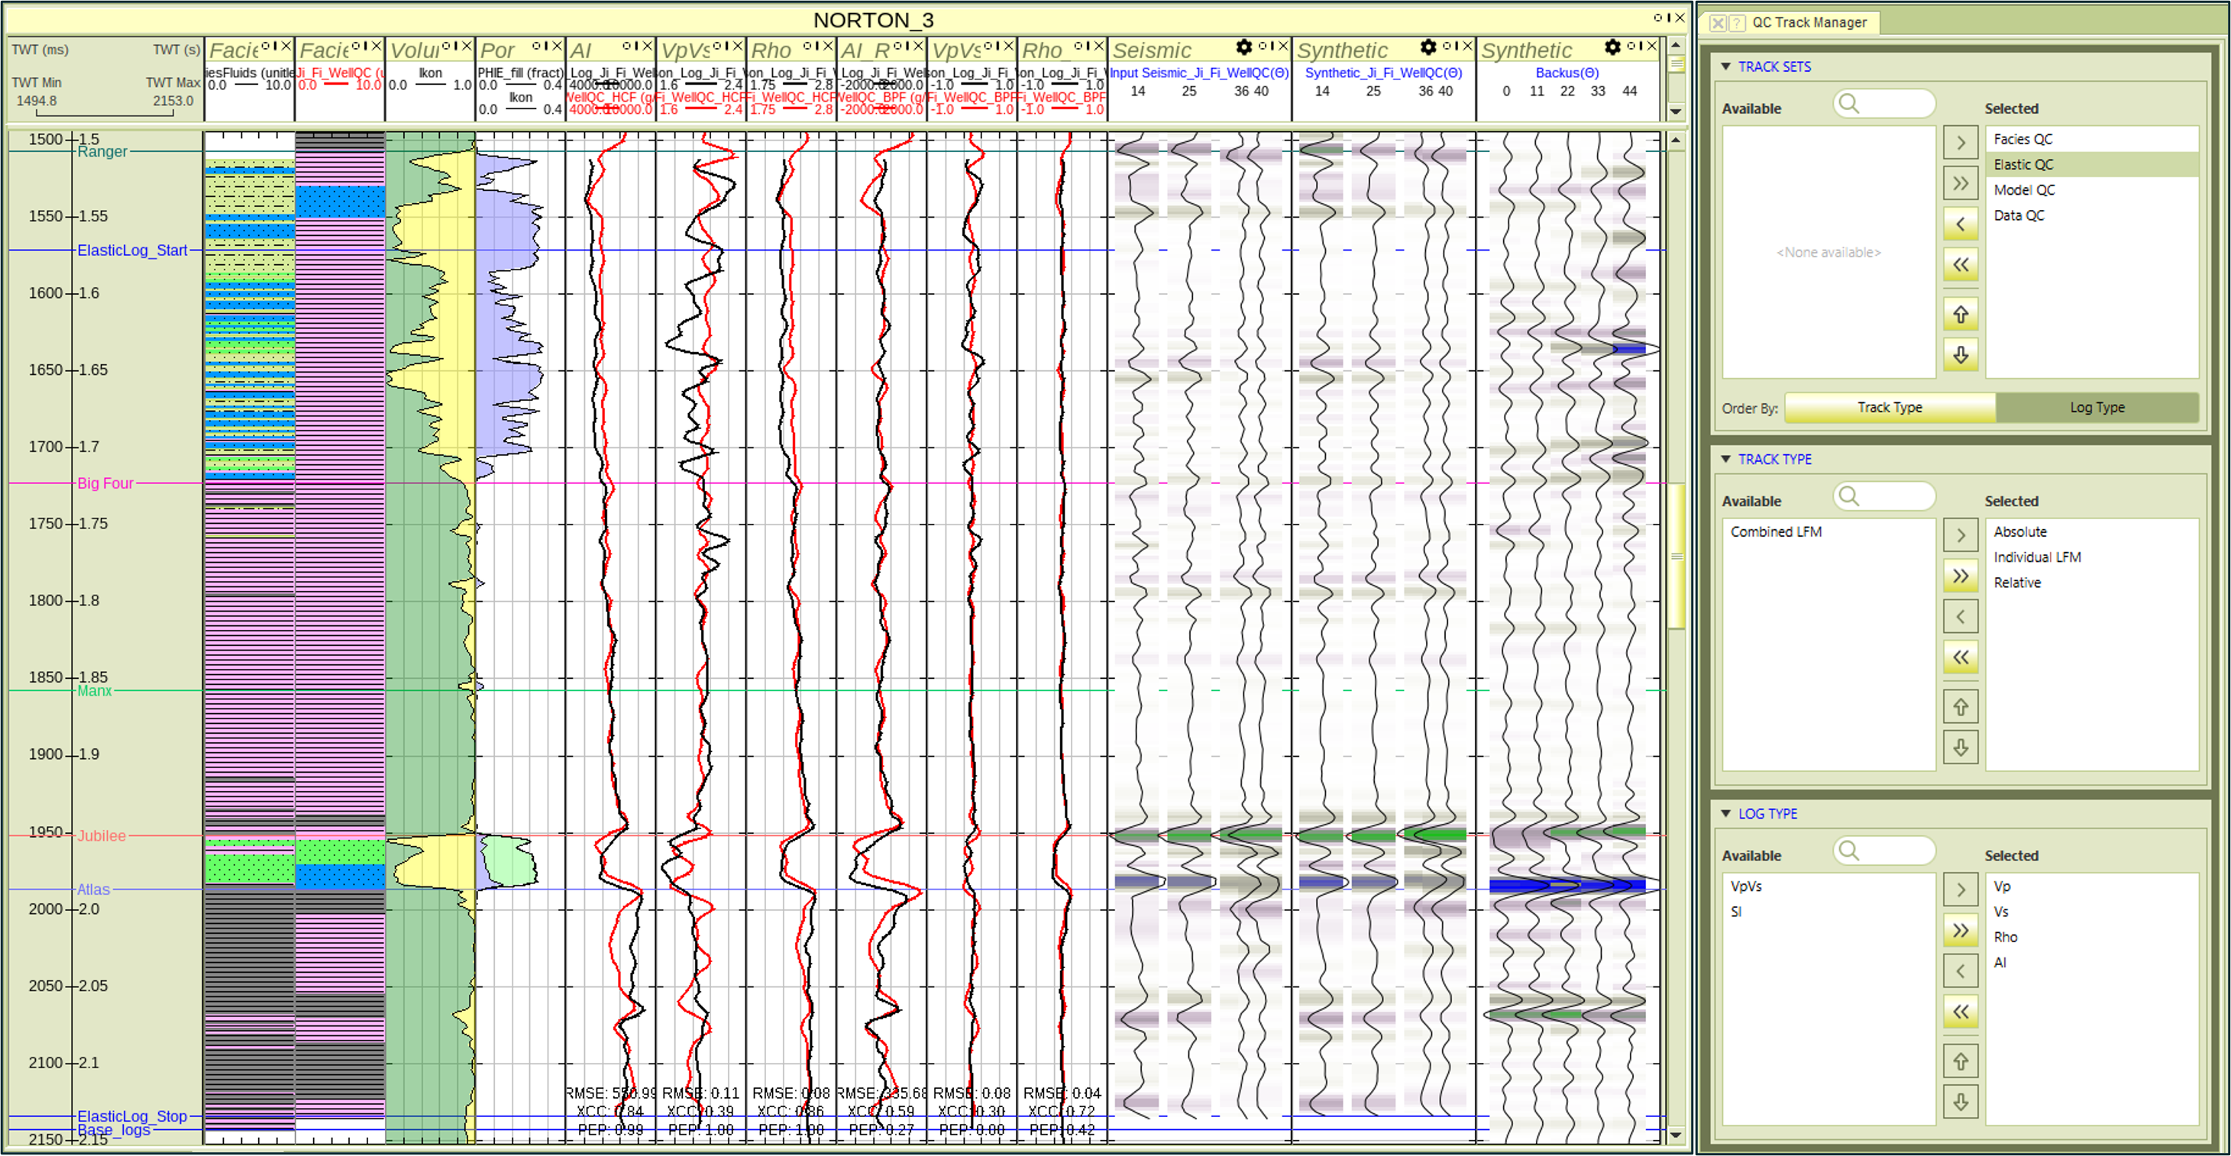The image size is (2231, 1156).
Task: Select VpVs in the Available log type list
Action: tap(1748, 886)
